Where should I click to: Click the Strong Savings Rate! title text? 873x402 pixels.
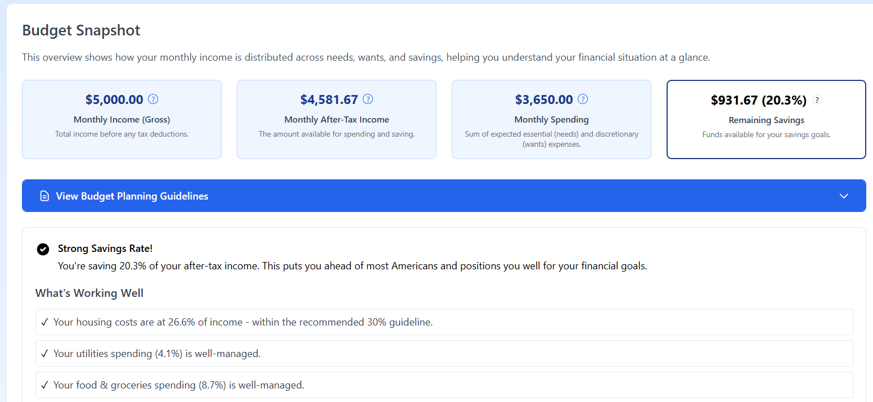pos(105,249)
